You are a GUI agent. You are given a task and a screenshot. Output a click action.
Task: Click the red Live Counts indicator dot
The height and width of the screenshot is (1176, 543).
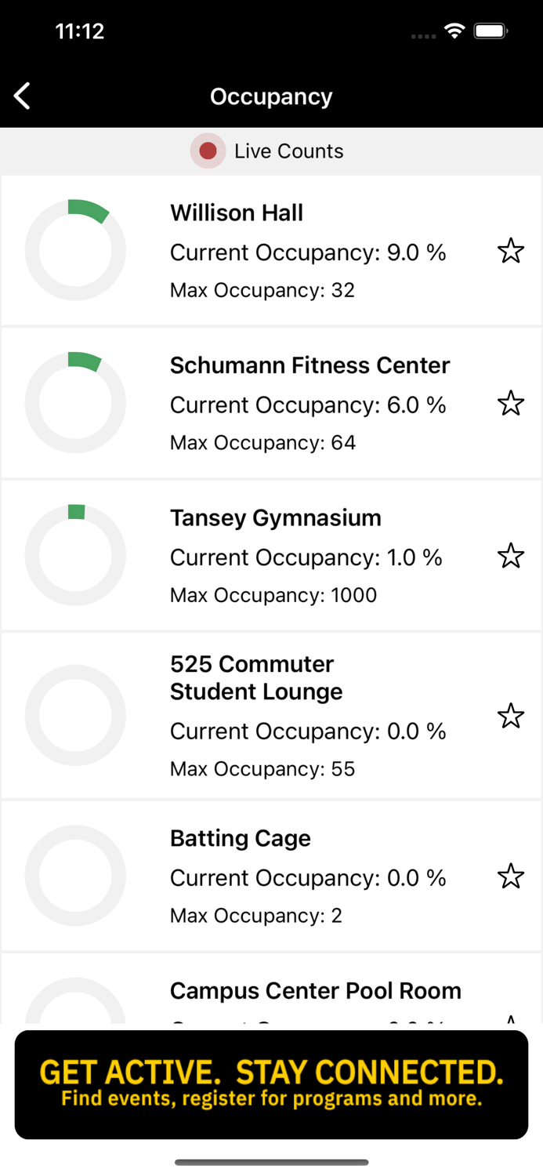pyautogui.click(x=208, y=151)
